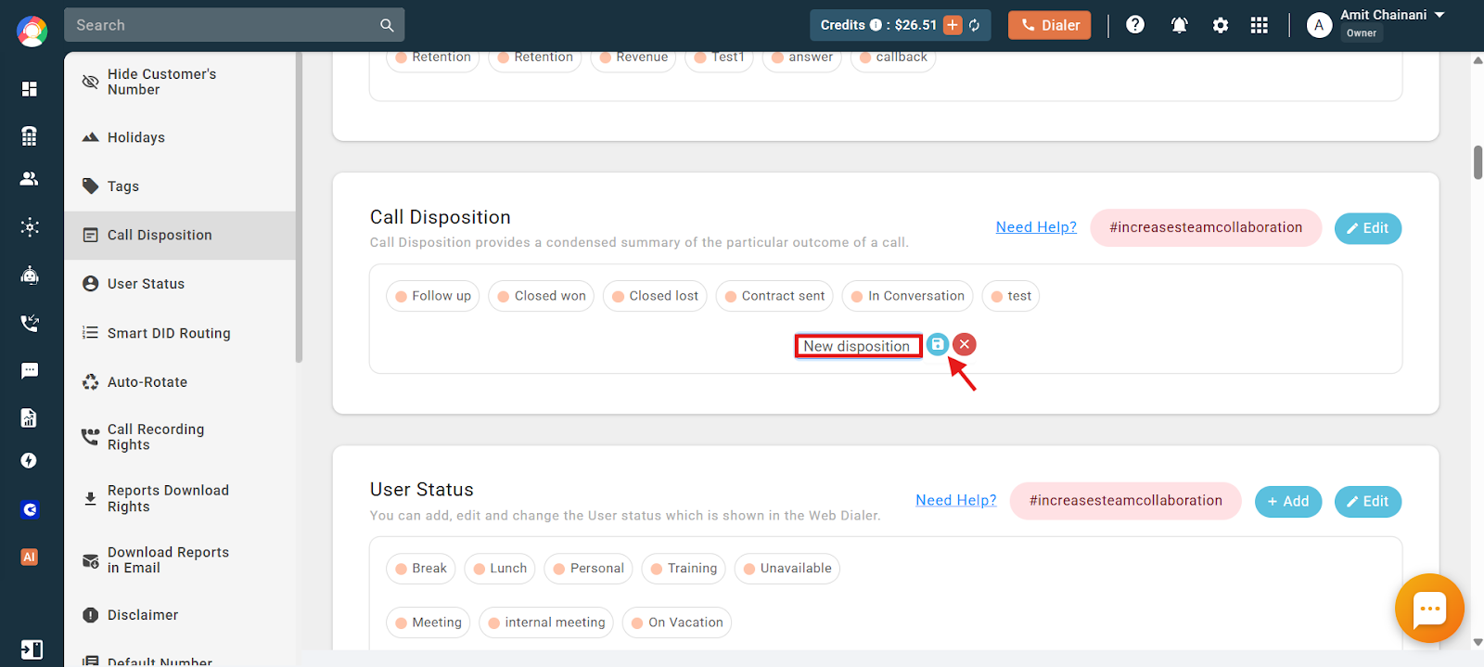Image resolution: width=1484 pixels, height=667 pixels.
Task: Open the notifications bell icon
Action: coord(1179,25)
